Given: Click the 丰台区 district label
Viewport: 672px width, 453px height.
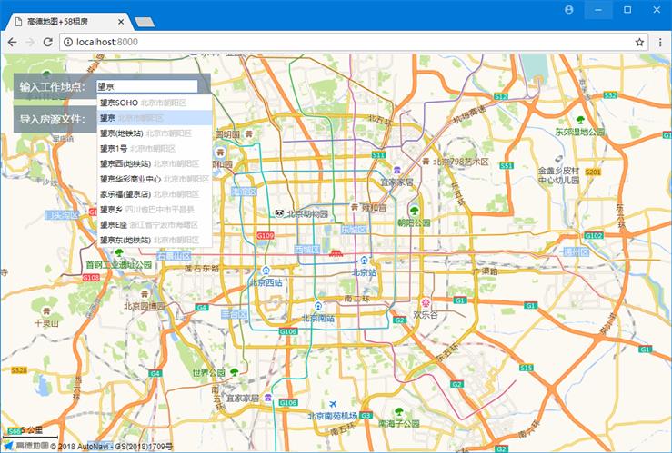Looking at the screenshot, I should 234,314.
